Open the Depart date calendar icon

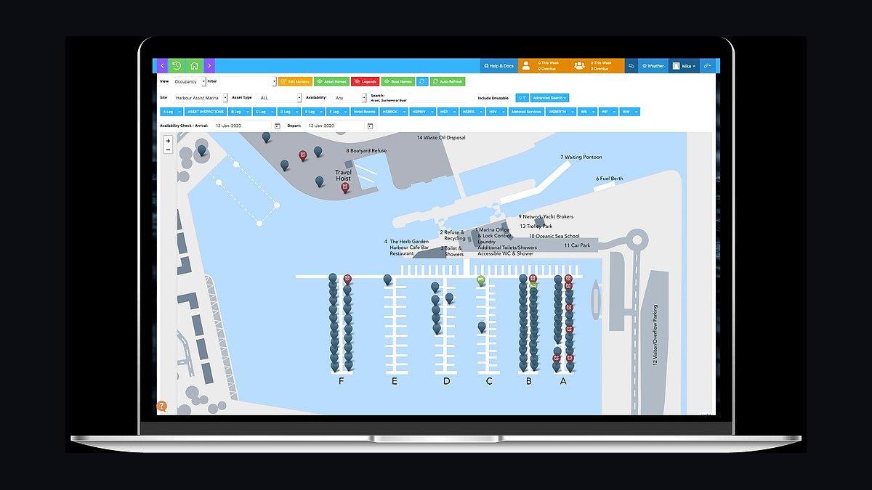(370, 126)
